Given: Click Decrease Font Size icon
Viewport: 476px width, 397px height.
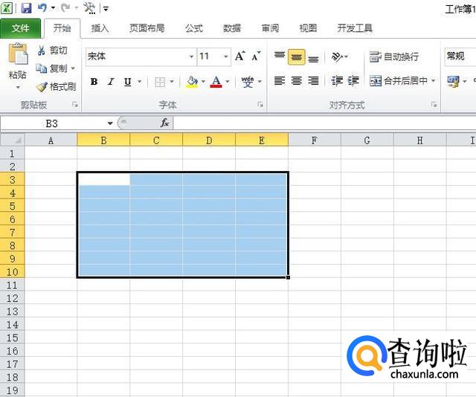Looking at the screenshot, I should (256, 57).
